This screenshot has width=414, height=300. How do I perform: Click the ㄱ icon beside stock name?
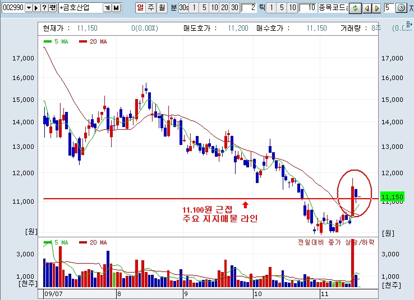tap(107, 8)
